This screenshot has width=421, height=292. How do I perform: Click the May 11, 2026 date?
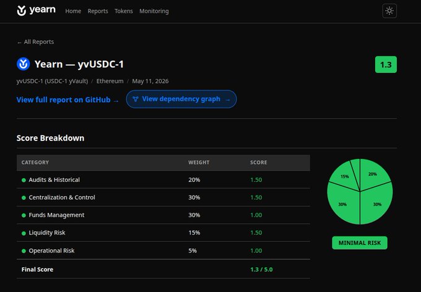pos(150,81)
